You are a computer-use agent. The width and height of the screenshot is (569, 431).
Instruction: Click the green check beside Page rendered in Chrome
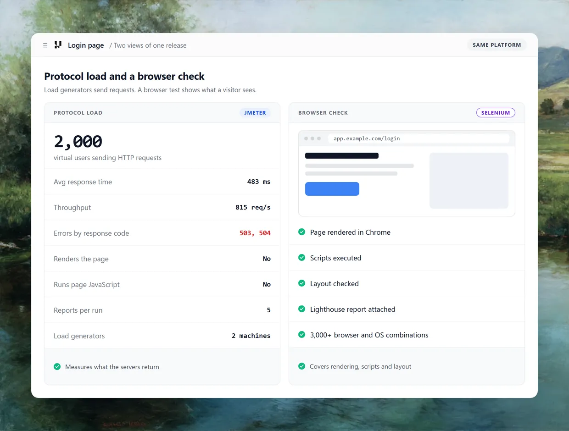(301, 232)
